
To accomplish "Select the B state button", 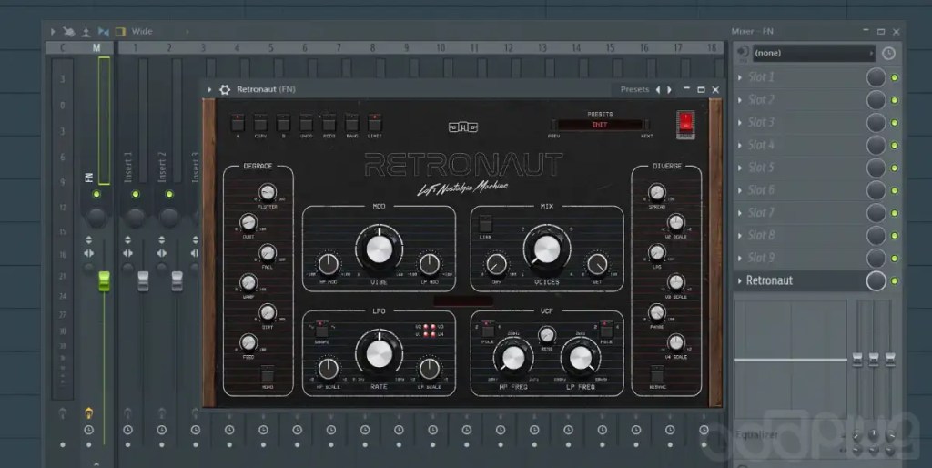I will click(x=284, y=123).
